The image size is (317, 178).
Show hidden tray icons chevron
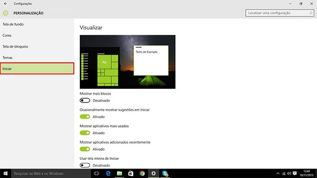(278, 174)
